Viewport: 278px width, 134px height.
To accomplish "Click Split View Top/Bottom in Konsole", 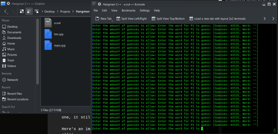I will tap(168, 19).
